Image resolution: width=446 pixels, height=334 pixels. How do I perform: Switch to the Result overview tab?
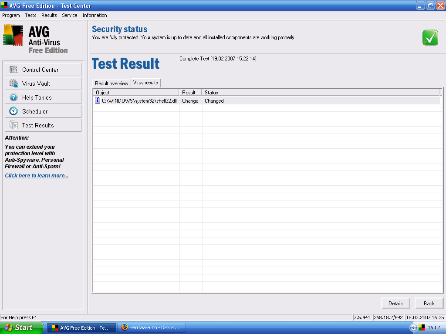(111, 83)
